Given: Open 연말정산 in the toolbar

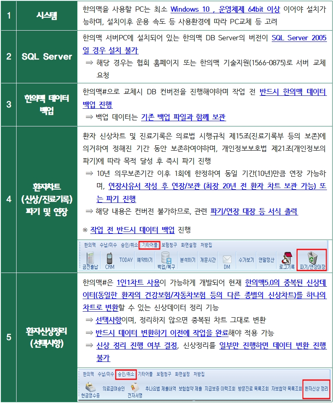Looking at the screenshot, I should click(x=266, y=260).
